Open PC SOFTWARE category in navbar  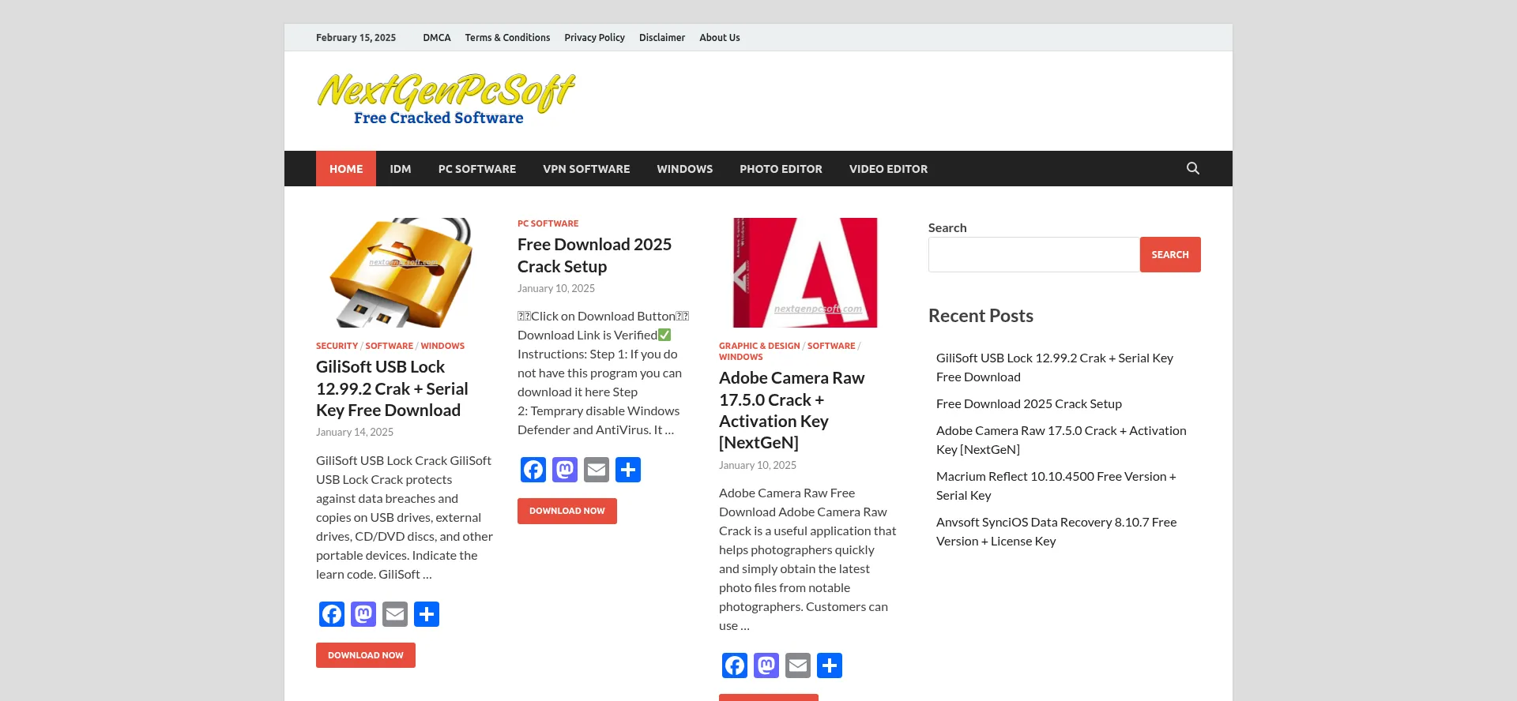(x=477, y=169)
